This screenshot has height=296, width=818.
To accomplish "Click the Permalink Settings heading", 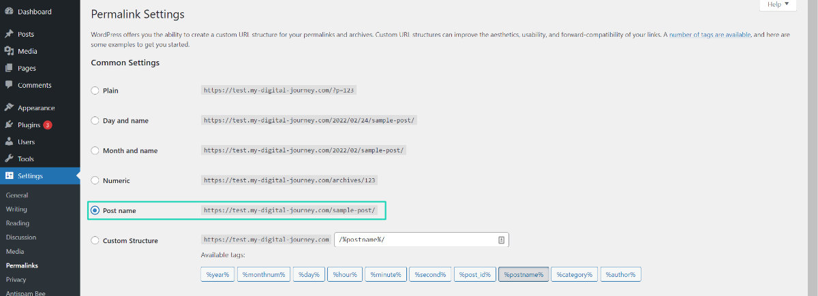I will click(x=138, y=14).
